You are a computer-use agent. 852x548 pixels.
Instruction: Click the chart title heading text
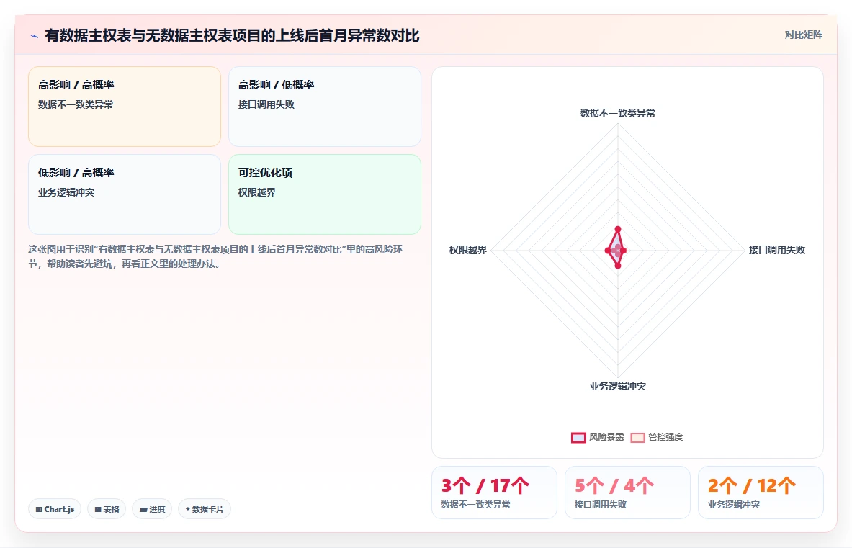(x=232, y=36)
